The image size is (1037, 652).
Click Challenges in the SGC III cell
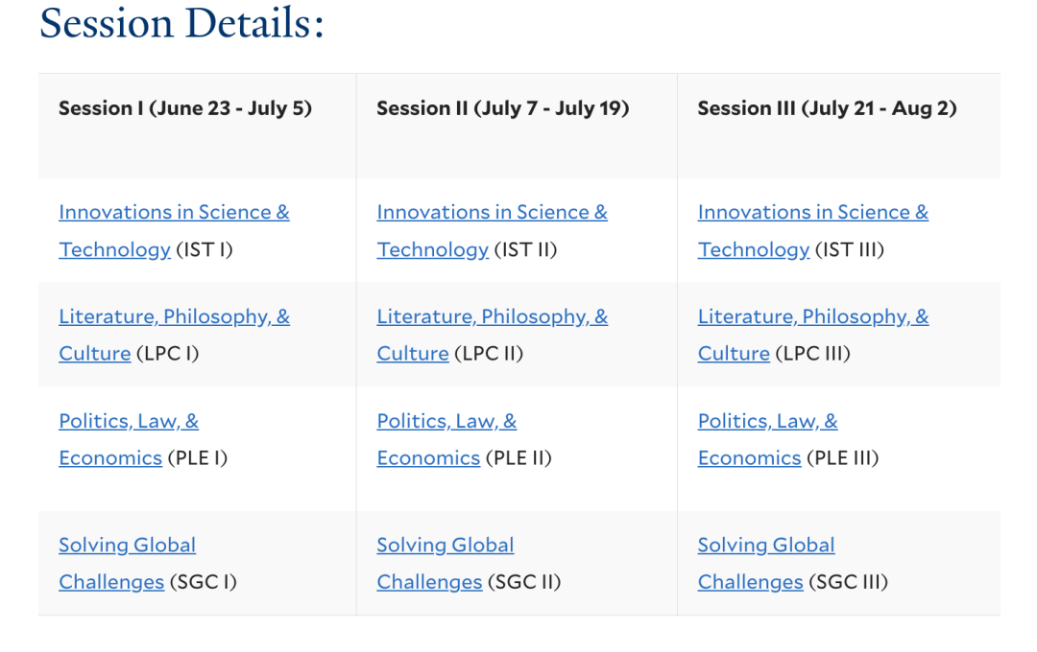click(x=751, y=582)
